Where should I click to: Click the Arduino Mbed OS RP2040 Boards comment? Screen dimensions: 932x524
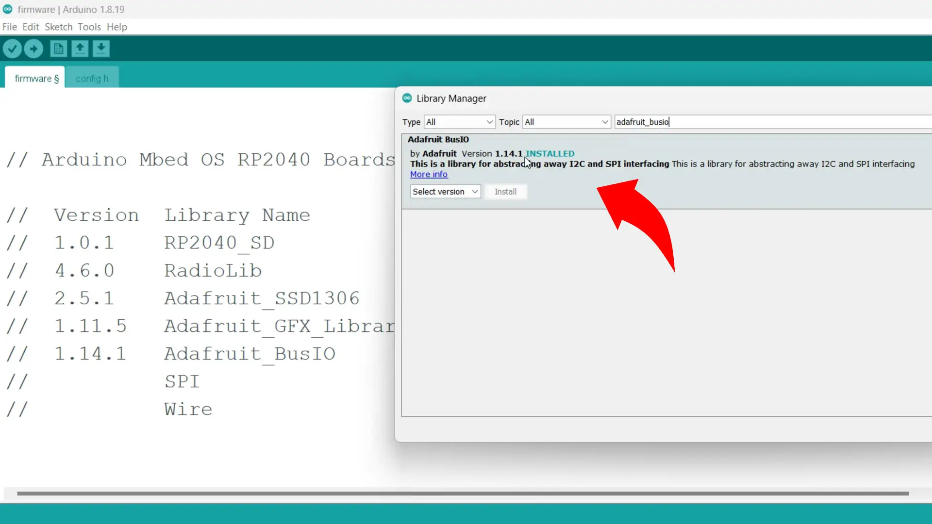pos(200,160)
